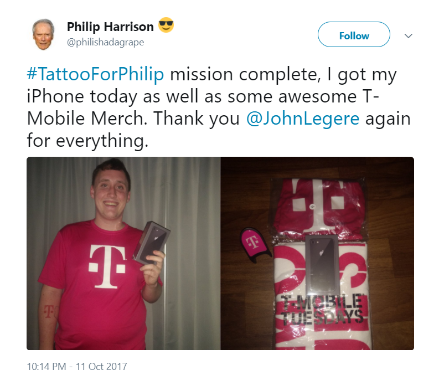Open Philip Harrison's profile avatar

tap(43, 34)
